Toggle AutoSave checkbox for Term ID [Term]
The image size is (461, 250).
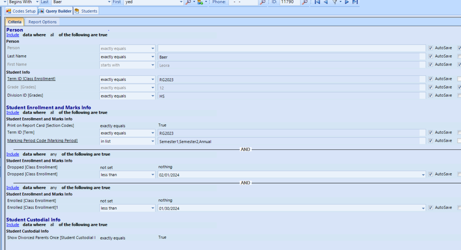click(x=430, y=133)
